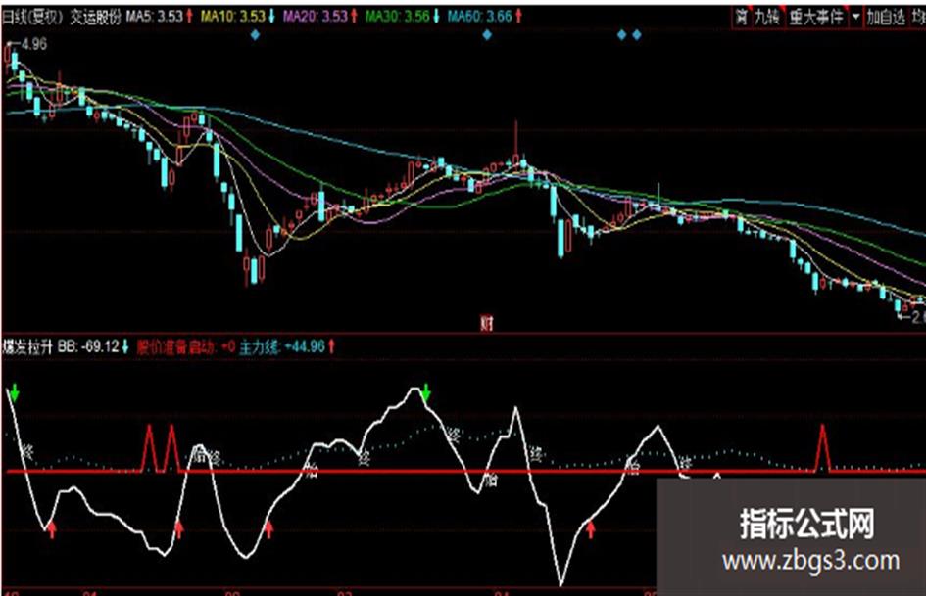This screenshot has height=596, width=926.
Task: Click the single red spike signal near right end
Action: (823, 448)
